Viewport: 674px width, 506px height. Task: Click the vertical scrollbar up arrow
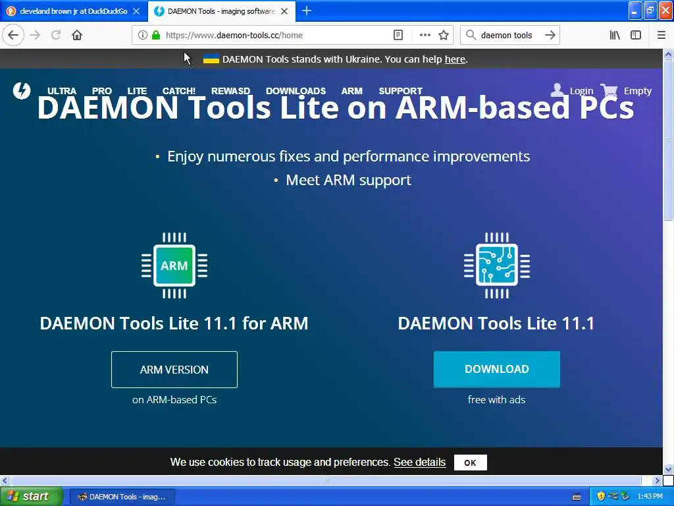(x=668, y=54)
